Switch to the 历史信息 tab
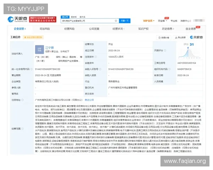Screen dimensions: 213x170 (168, 29)
